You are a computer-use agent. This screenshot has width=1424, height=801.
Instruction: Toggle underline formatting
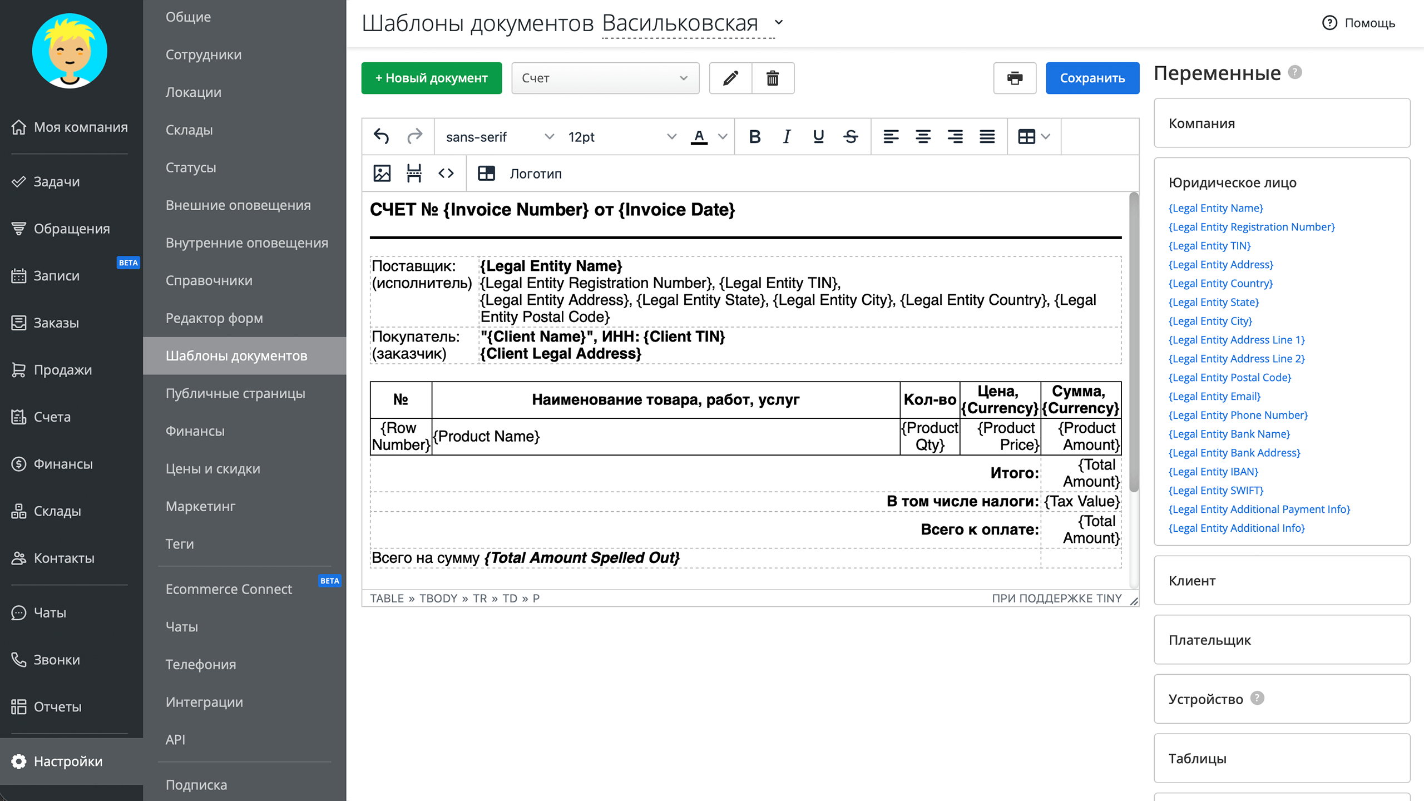(x=818, y=136)
